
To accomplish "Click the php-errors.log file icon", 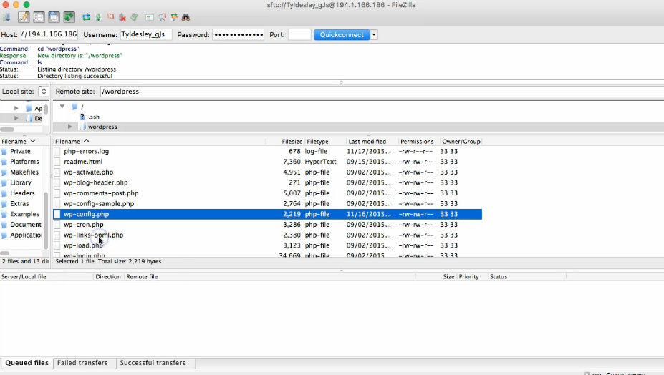I will 57,151.
